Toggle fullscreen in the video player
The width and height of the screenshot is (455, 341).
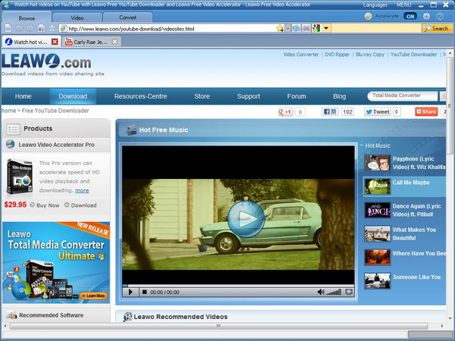(349, 292)
